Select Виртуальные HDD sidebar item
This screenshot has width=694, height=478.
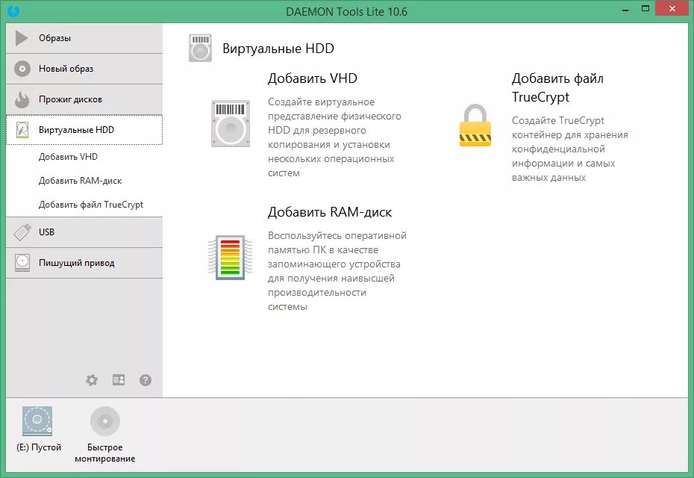click(84, 130)
